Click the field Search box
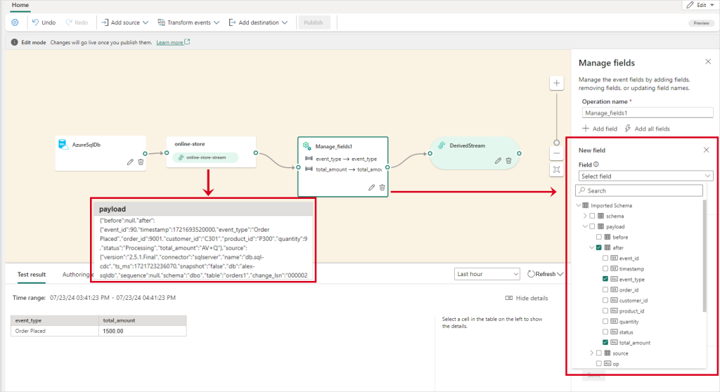Viewport: 720px width, 392px height. [639, 190]
